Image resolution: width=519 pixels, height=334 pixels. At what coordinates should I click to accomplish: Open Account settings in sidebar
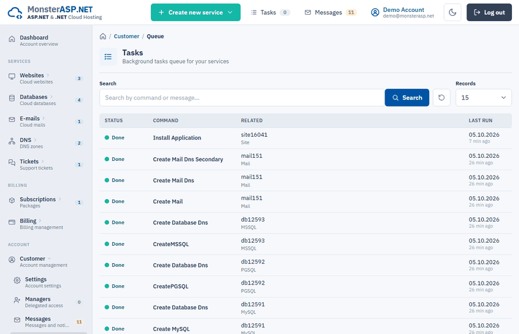(48, 282)
